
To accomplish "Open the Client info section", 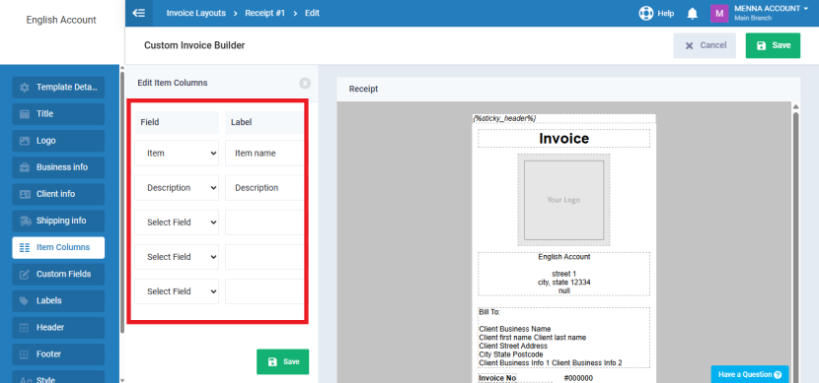I will [58, 194].
